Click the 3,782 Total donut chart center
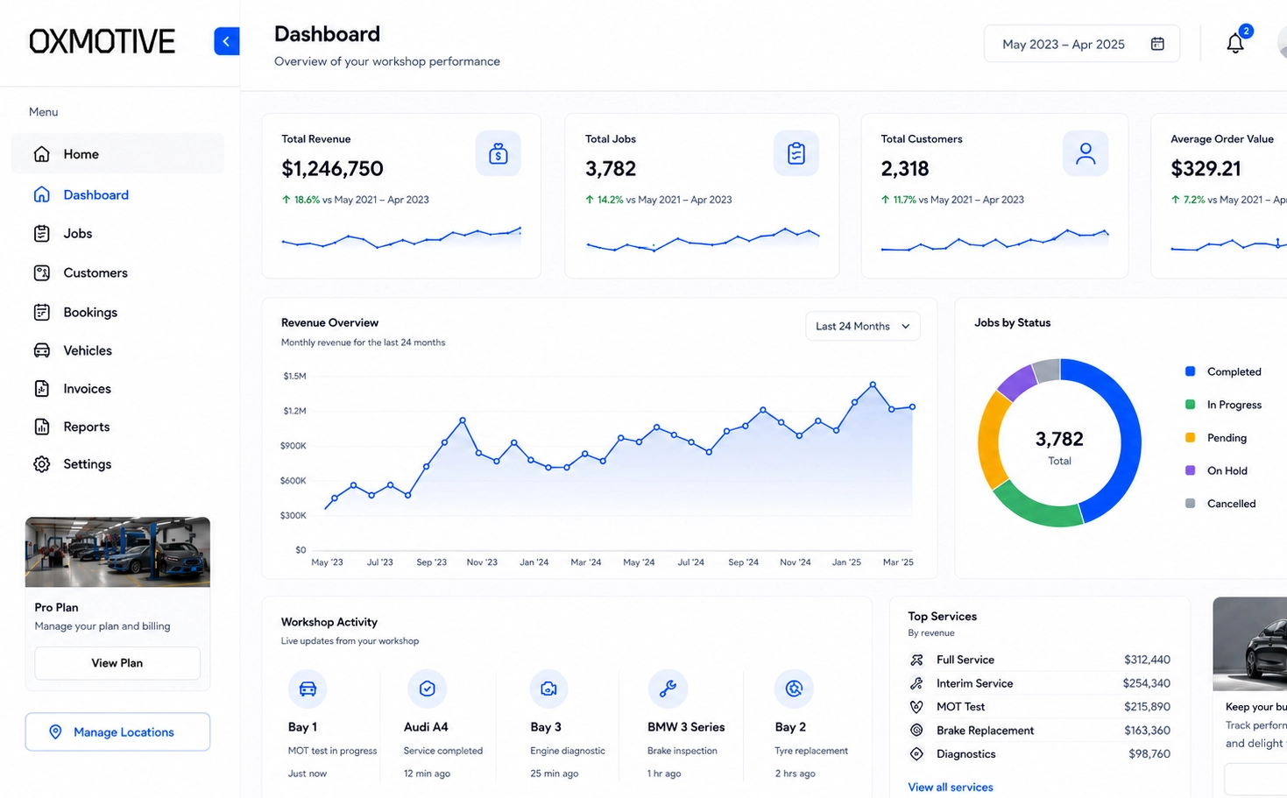1287x798 pixels. click(1059, 446)
